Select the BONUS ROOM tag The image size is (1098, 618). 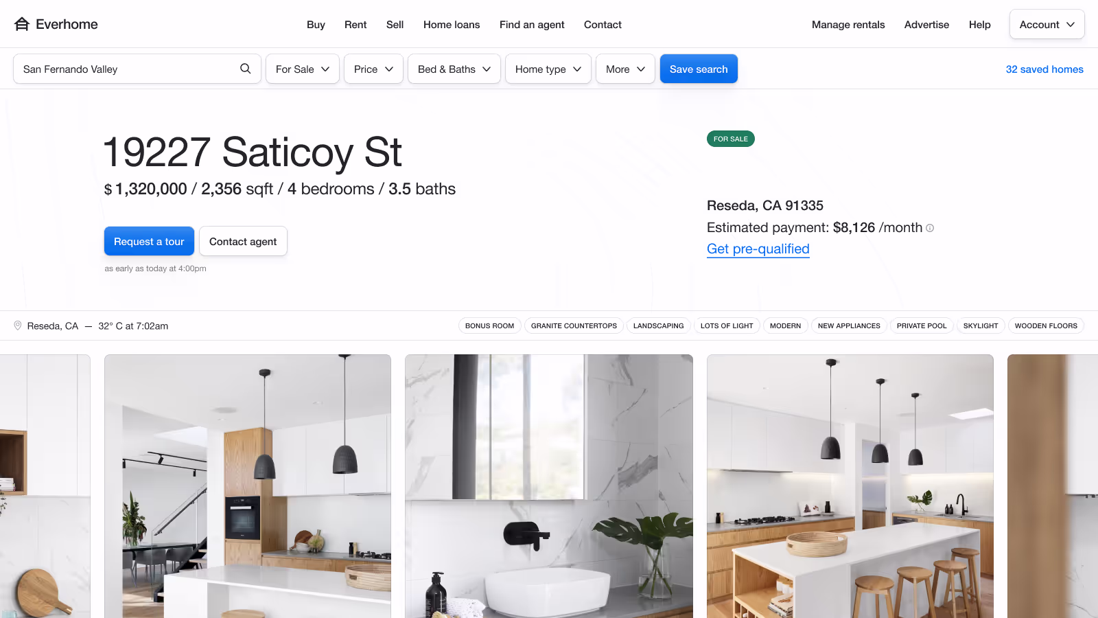(490, 325)
